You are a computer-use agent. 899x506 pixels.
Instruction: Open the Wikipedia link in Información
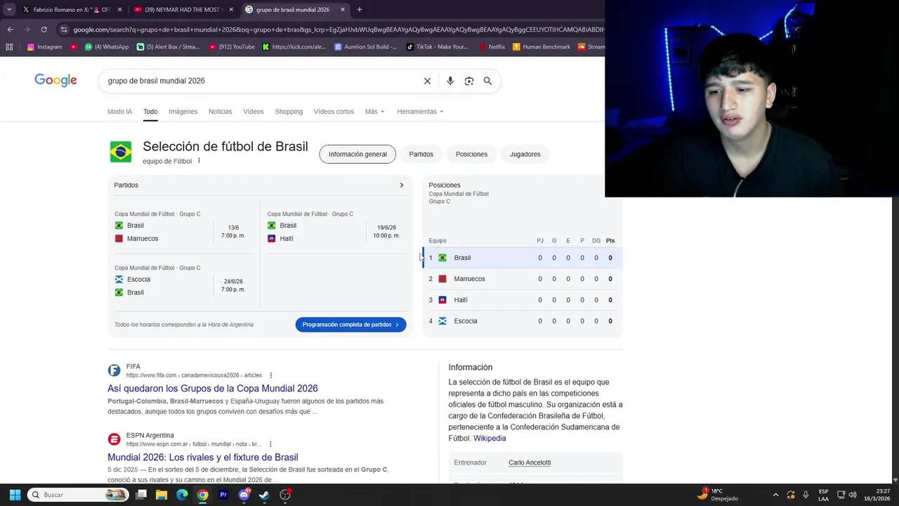(x=490, y=439)
